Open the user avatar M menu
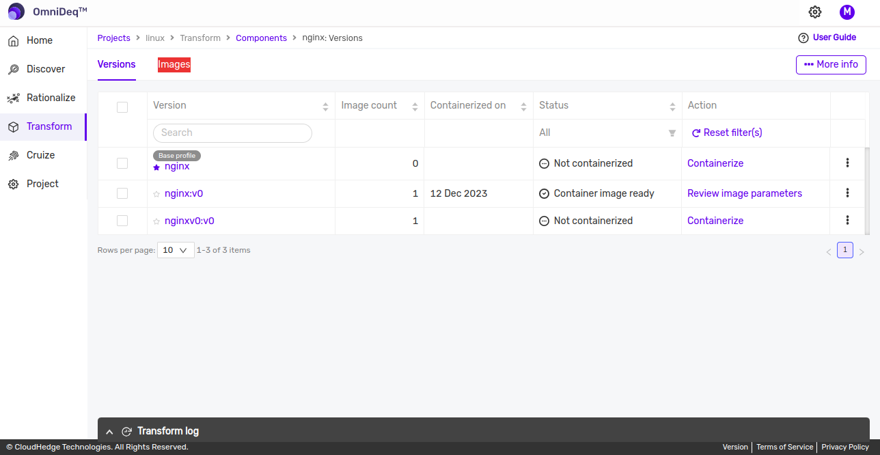880x455 pixels. [x=847, y=12]
